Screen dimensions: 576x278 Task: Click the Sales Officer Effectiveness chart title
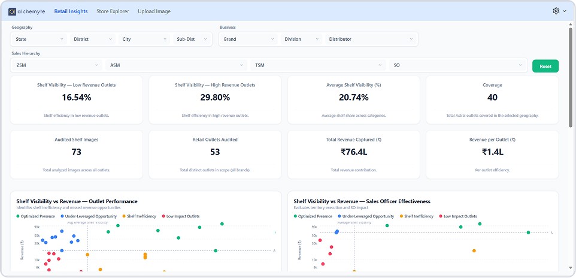(x=362, y=201)
